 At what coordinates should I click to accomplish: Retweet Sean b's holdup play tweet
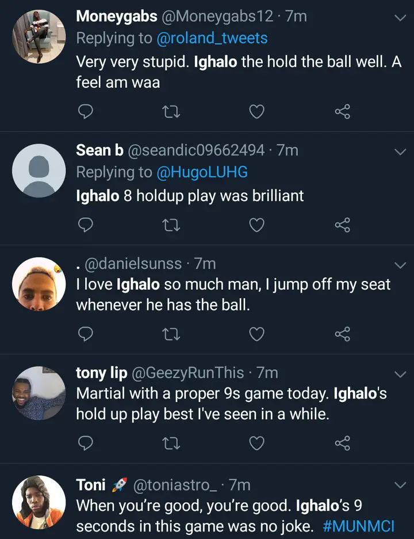(x=171, y=223)
